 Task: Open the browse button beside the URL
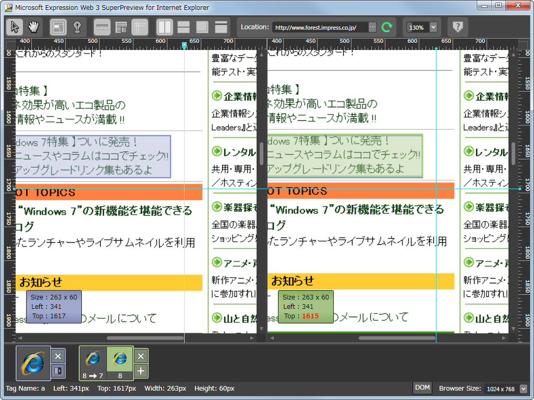click(372, 27)
